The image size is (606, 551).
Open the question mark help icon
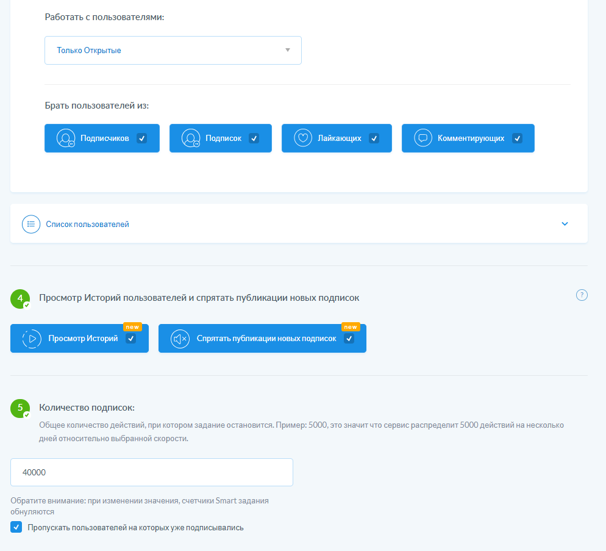pyautogui.click(x=582, y=295)
